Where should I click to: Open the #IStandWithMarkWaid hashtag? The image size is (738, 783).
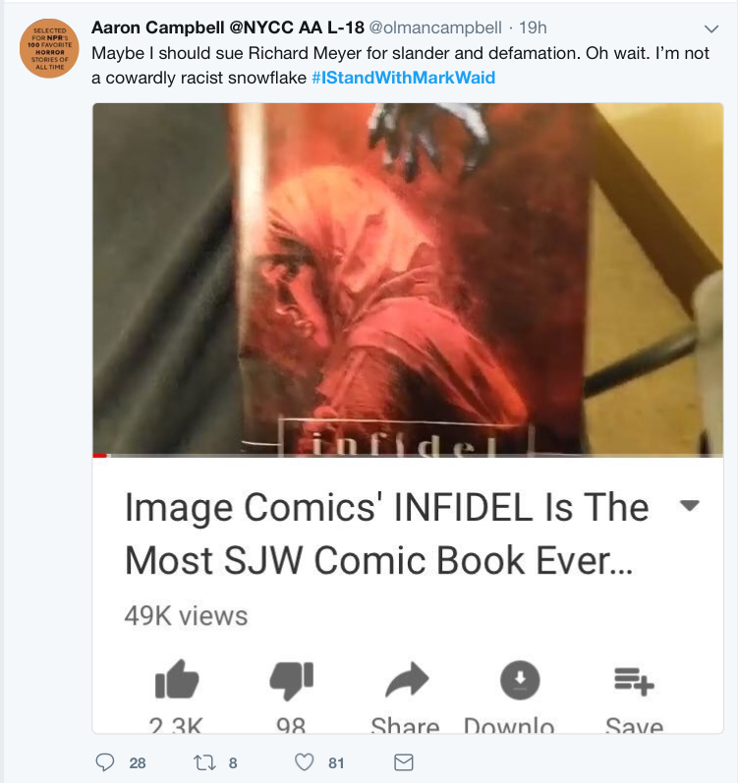[x=404, y=78]
